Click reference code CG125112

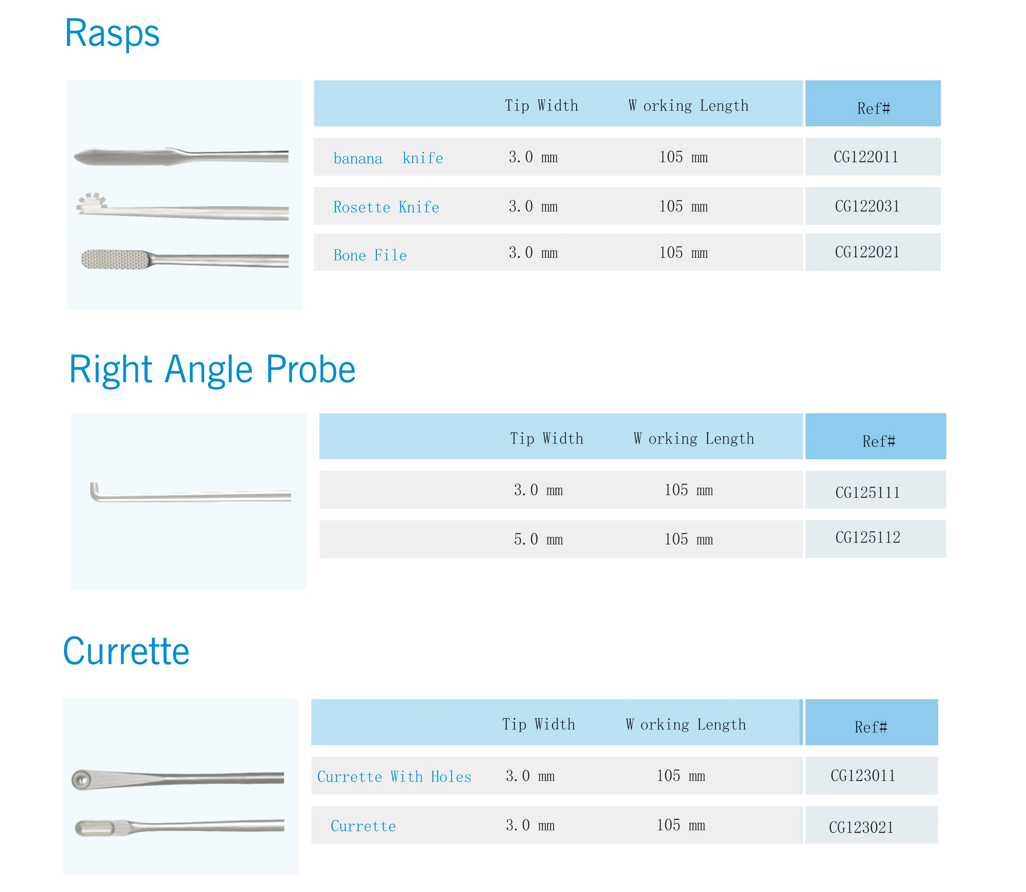[868, 537]
